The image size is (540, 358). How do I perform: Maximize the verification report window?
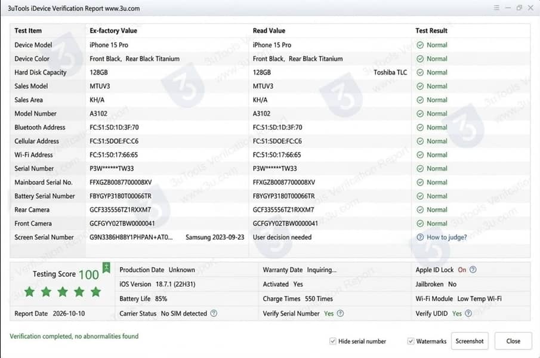(x=519, y=8)
